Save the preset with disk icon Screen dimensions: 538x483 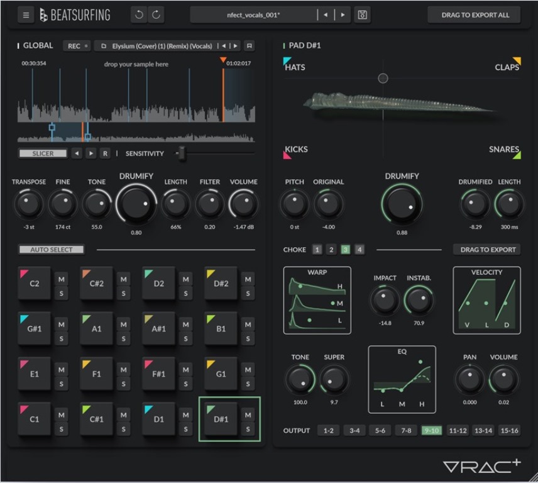(362, 14)
